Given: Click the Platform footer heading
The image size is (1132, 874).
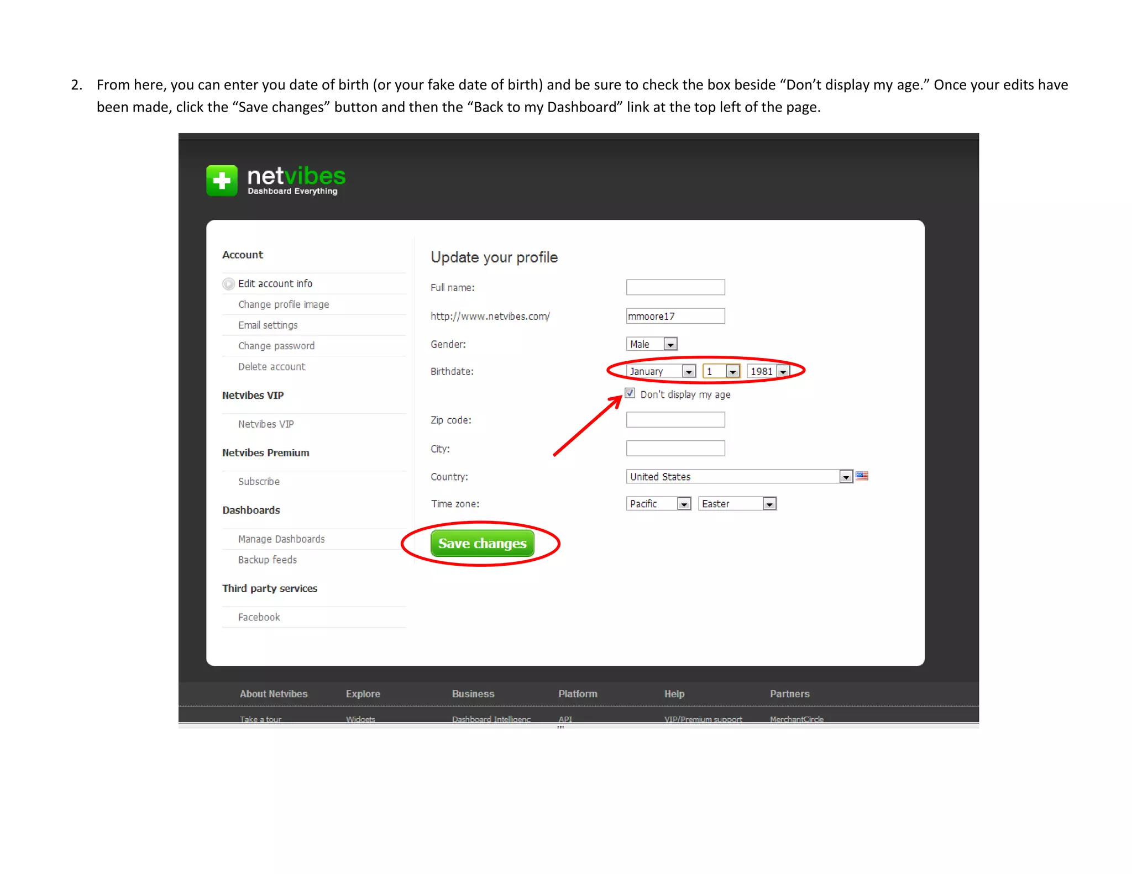Looking at the screenshot, I should 578,694.
